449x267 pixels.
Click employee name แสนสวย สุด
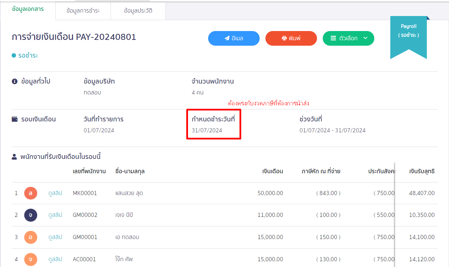[129, 193]
